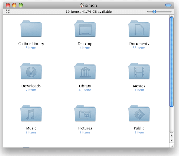Viewport: 179px width, 156px height.
Task: Click the scroll down arrow
Action: coord(172,140)
